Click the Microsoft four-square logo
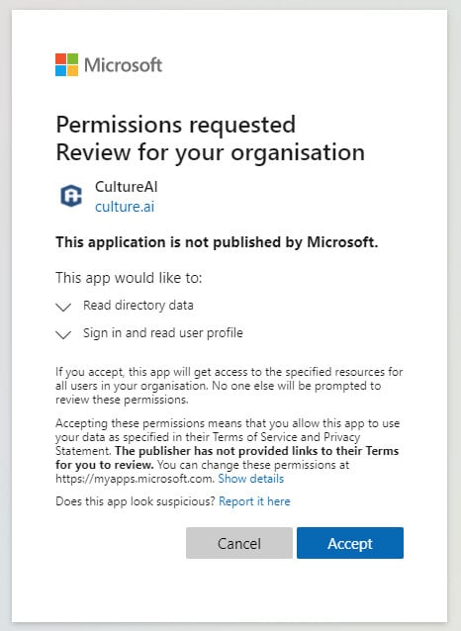 [x=67, y=65]
